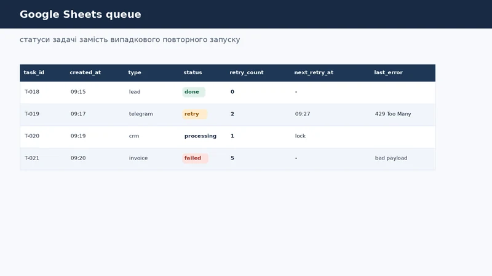Click the 'invoice' type cell
The height and width of the screenshot is (276, 492).
pyautogui.click(x=138, y=158)
